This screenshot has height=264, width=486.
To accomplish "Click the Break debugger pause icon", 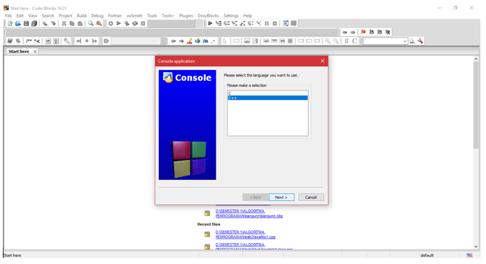I will pos(267,24).
